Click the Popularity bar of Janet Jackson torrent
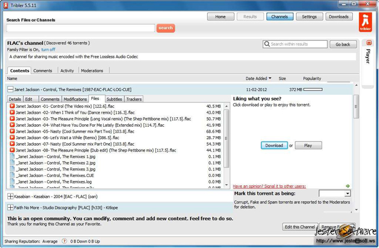Viewport: 379px width, 248px height. click(313, 89)
